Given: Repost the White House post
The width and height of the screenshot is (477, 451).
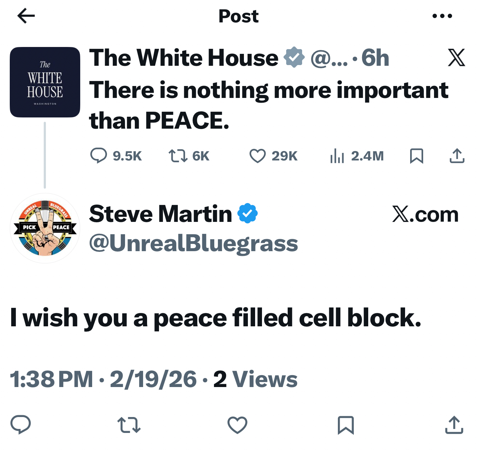Looking at the screenshot, I should tap(178, 156).
